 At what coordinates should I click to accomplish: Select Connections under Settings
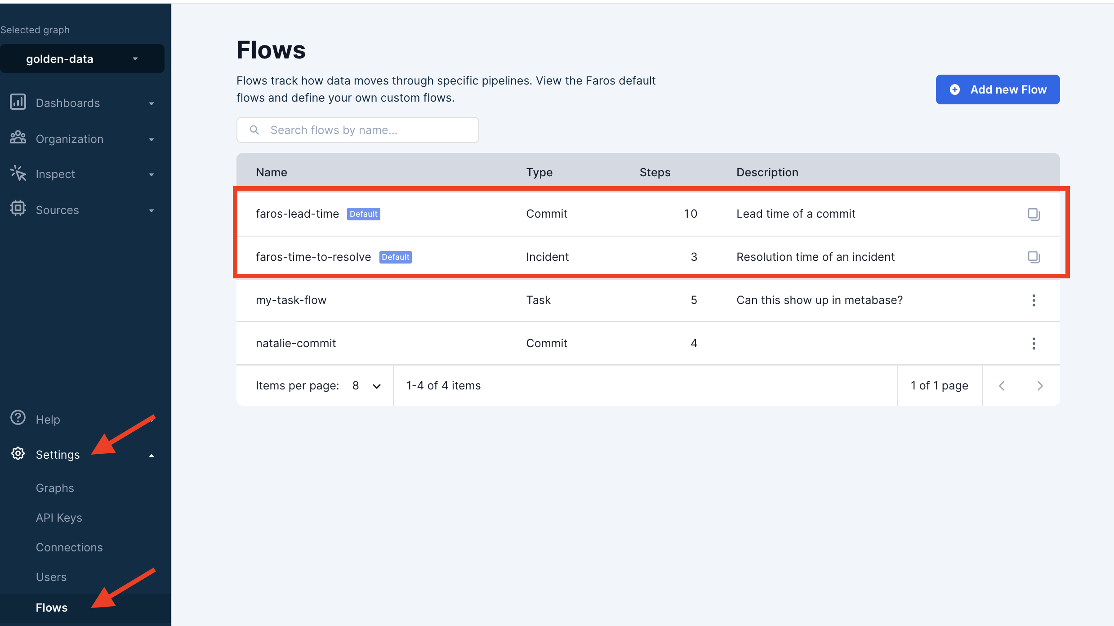69,547
